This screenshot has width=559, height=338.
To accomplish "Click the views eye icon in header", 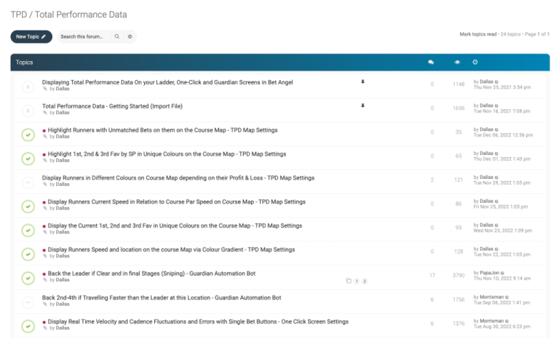I will [x=457, y=63].
